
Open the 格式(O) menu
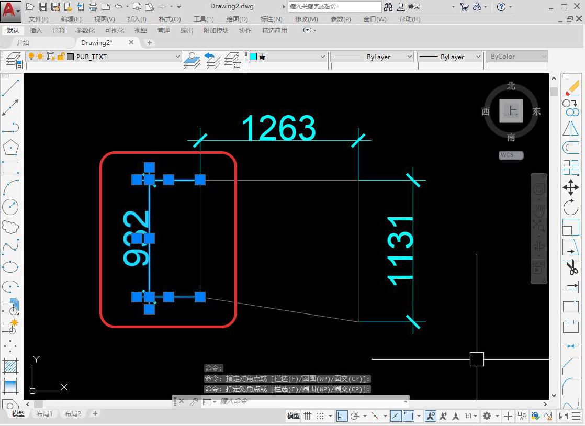170,19
